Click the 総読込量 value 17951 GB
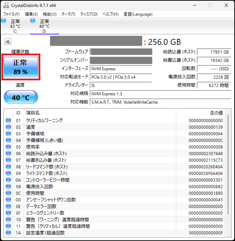The height and width of the screenshot is (241, 235). 214,52
